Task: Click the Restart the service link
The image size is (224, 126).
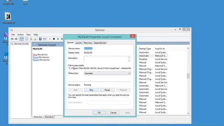Action: point(36,60)
